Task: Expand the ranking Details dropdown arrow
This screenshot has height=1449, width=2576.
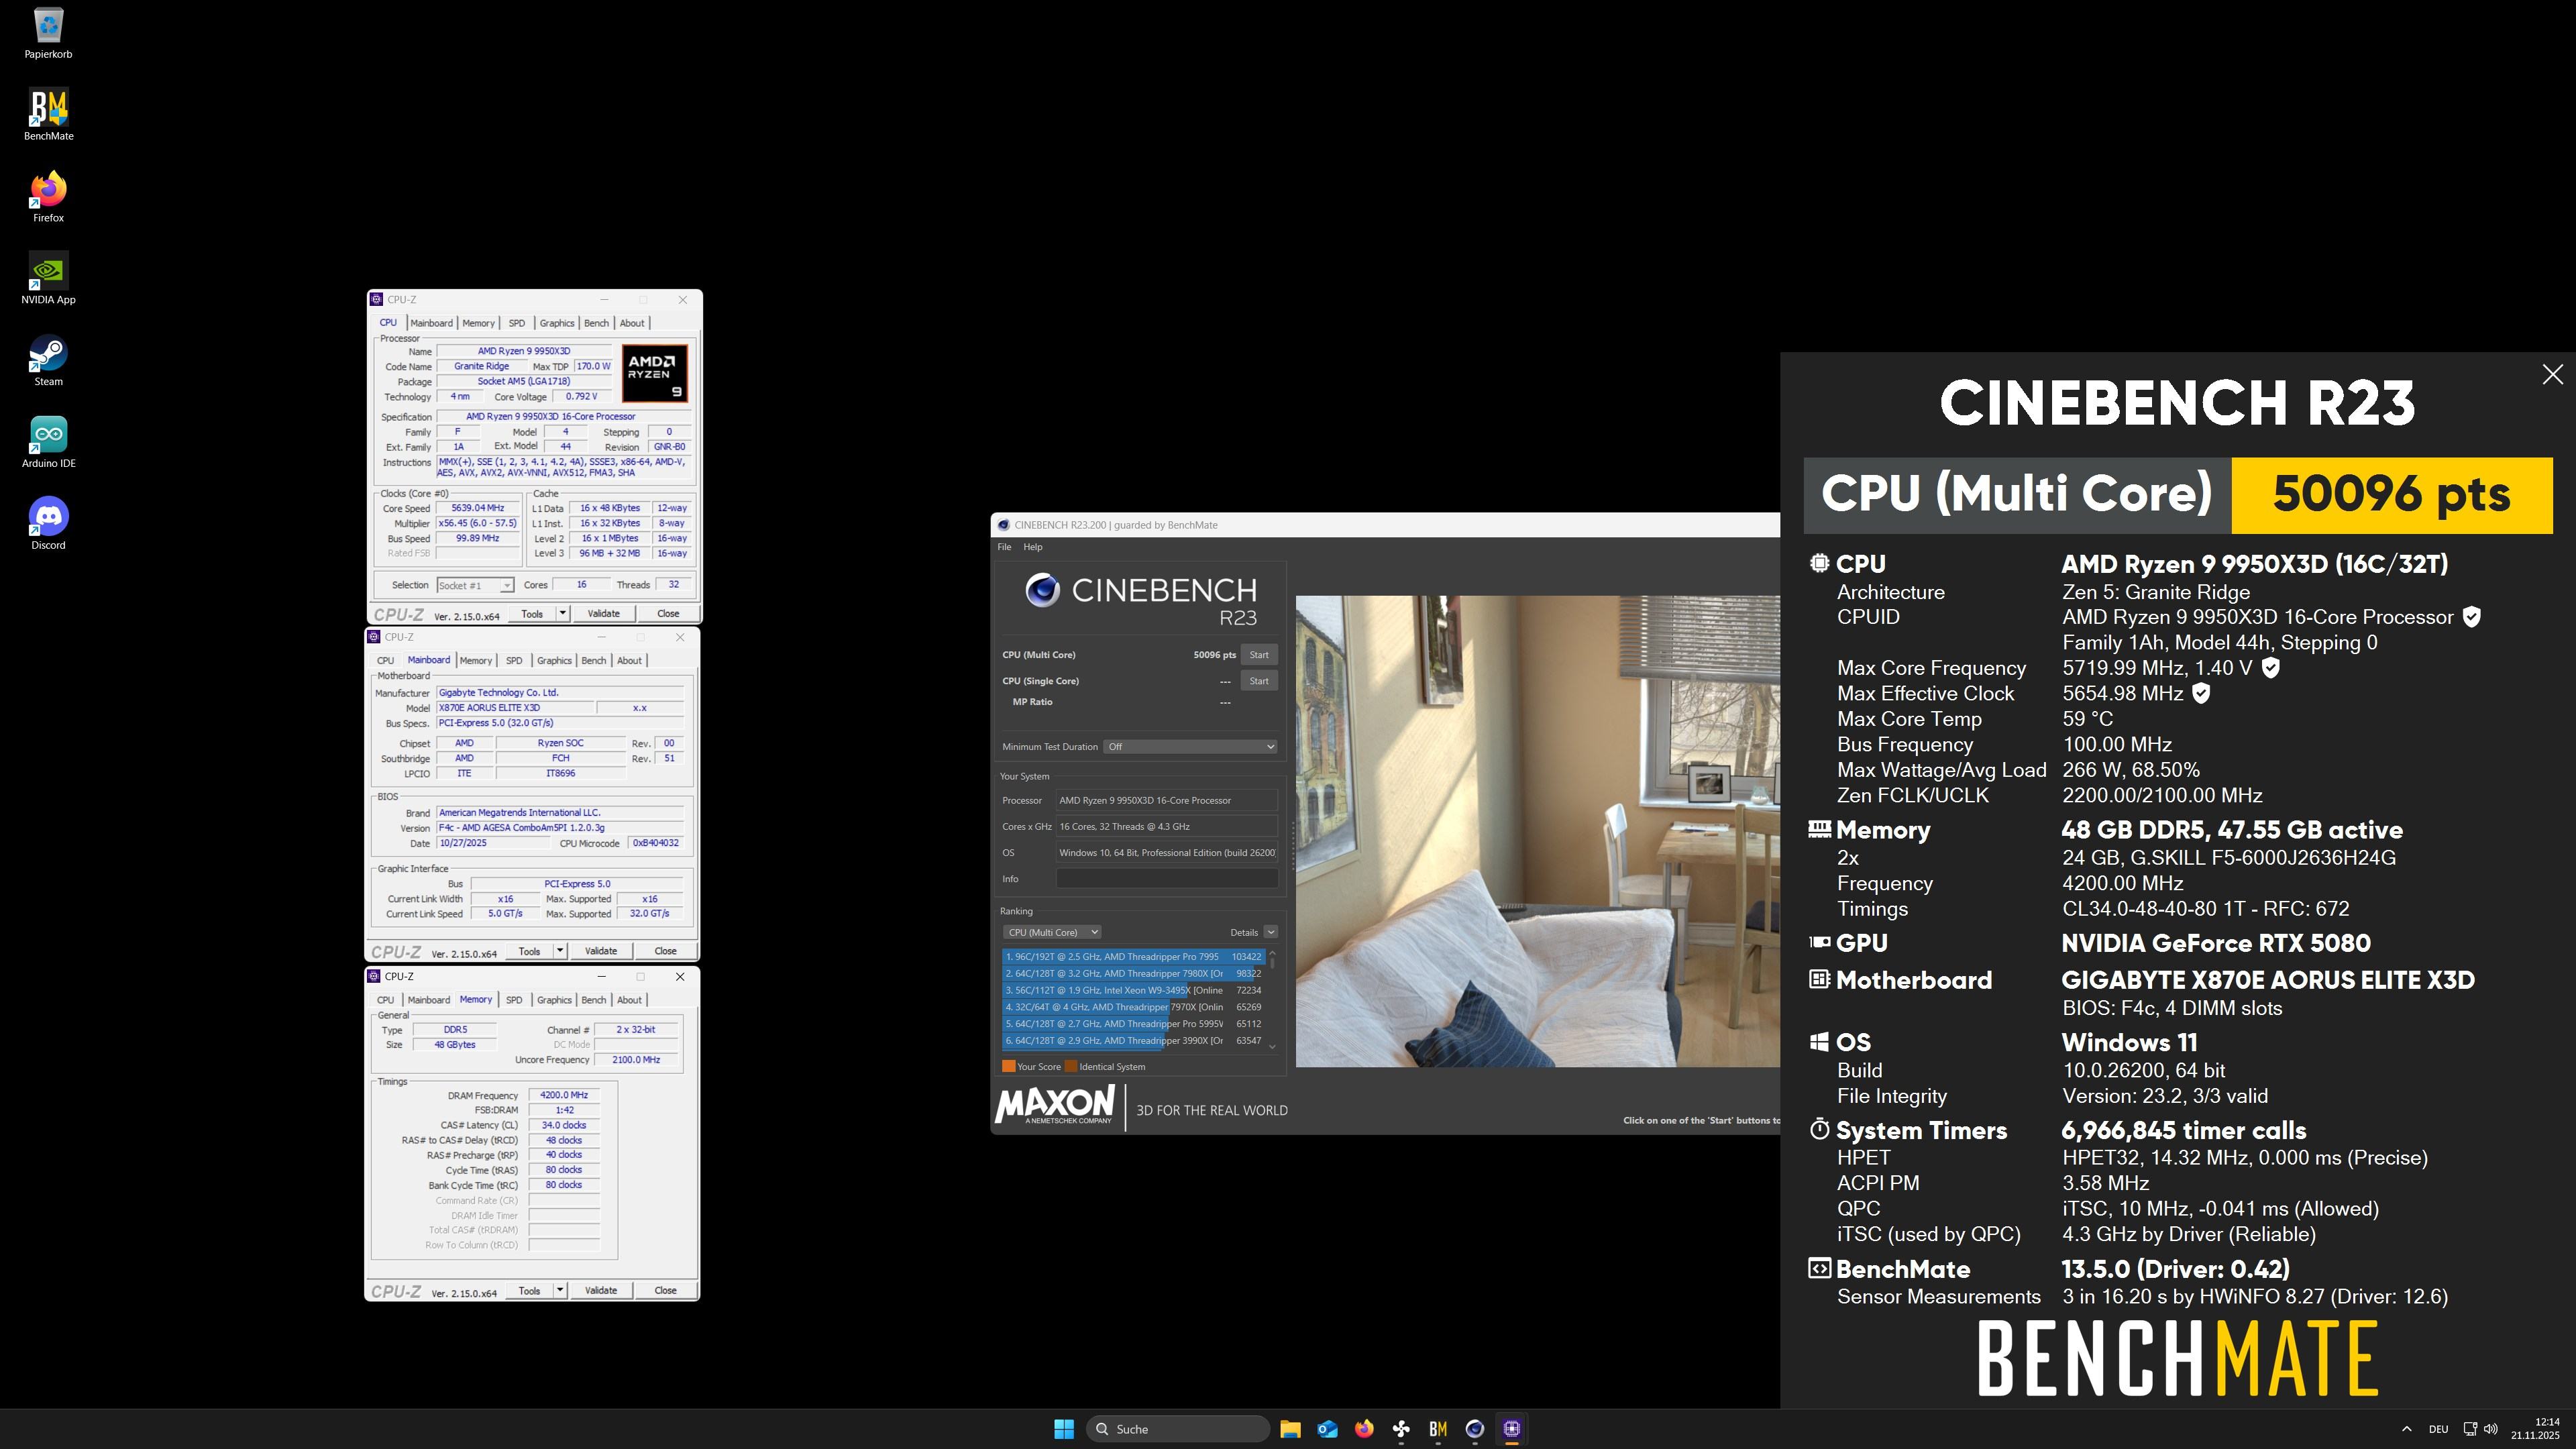Action: pos(1270,932)
